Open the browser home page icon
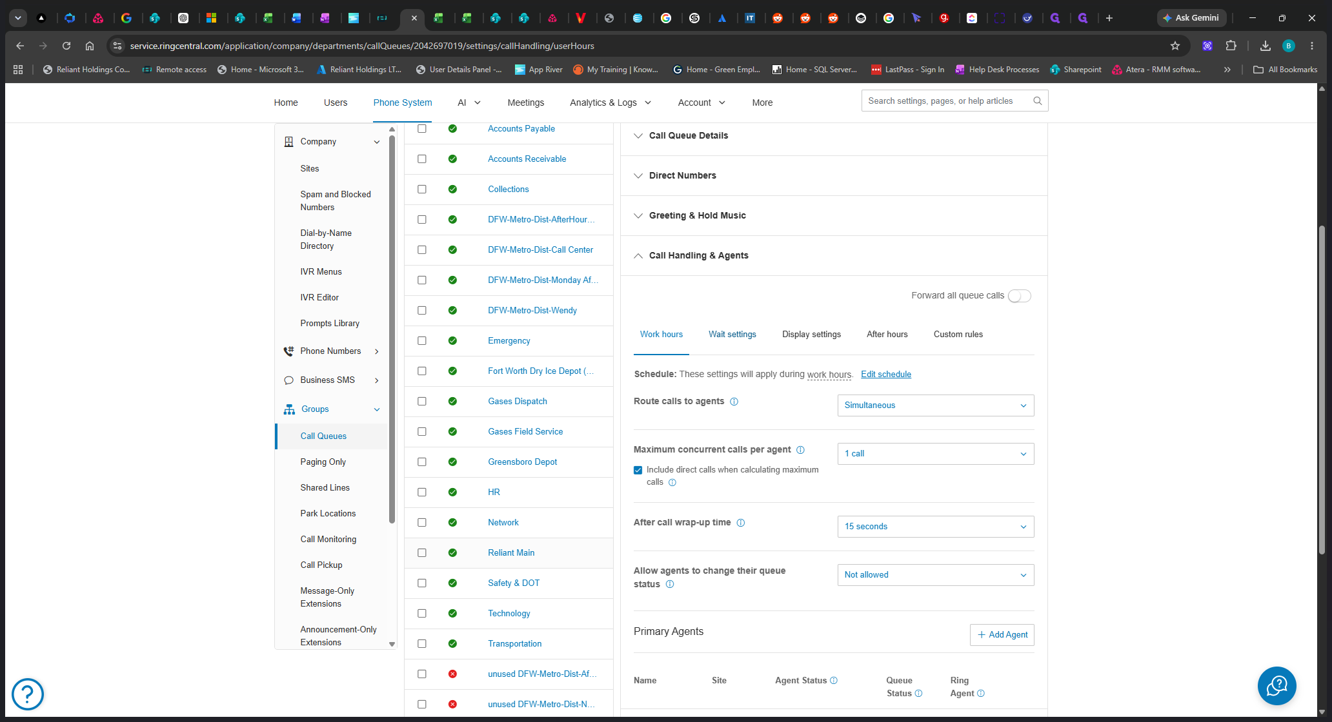This screenshot has height=722, width=1332. click(x=90, y=46)
